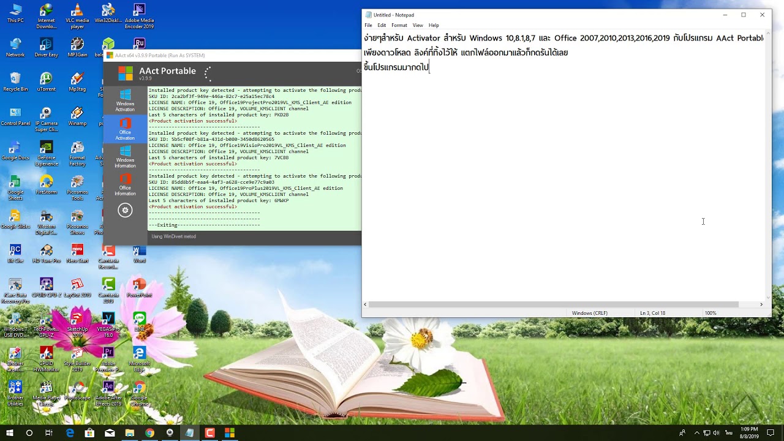The width and height of the screenshot is (784, 441).
Task: Open the Action Center notifications
Action: tap(771, 432)
